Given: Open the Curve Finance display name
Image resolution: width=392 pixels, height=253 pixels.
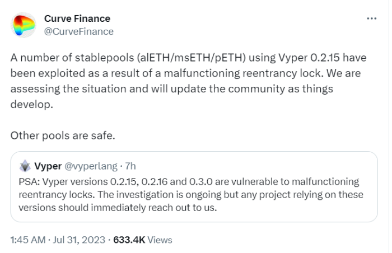Looking at the screenshot, I should (x=77, y=18).
